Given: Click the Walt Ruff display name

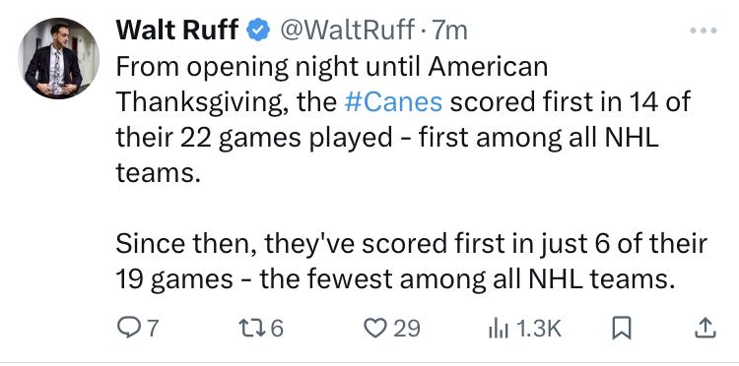Looking at the screenshot, I should pyautogui.click(x=177, y=30).
